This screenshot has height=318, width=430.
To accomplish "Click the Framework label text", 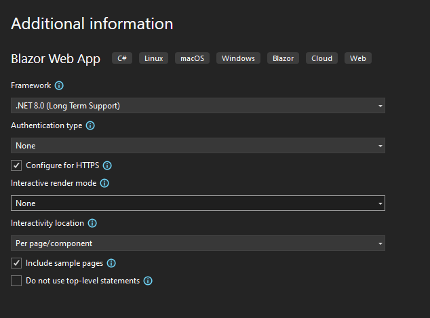I will (x=31, y=85).
